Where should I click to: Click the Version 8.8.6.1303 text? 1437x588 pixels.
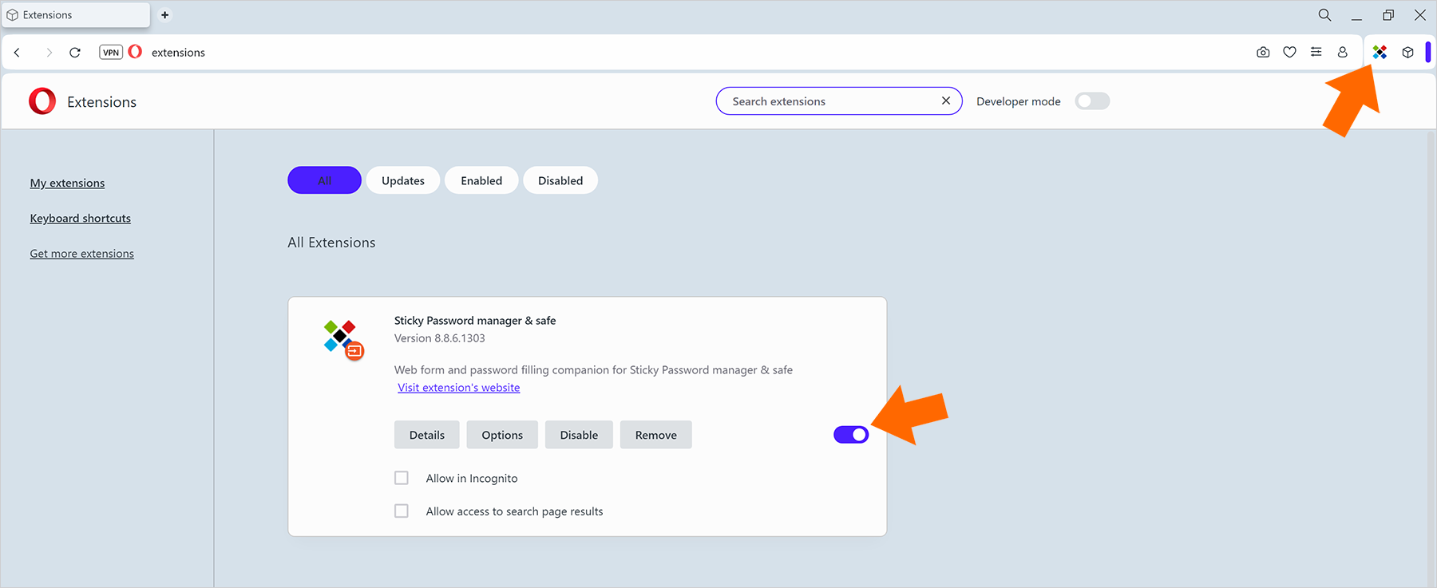tap(440, 338)
